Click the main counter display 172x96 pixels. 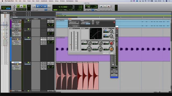(x=63, y=7)
